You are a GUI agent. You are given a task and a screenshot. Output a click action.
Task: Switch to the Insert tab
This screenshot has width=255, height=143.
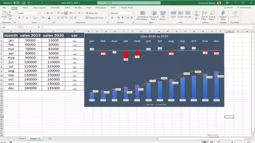click(x=25, y=8)
